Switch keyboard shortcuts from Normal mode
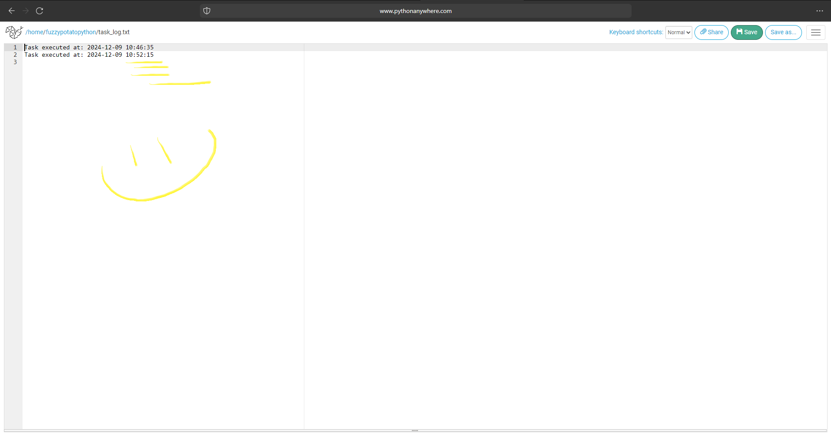 (x=678, y=32)
